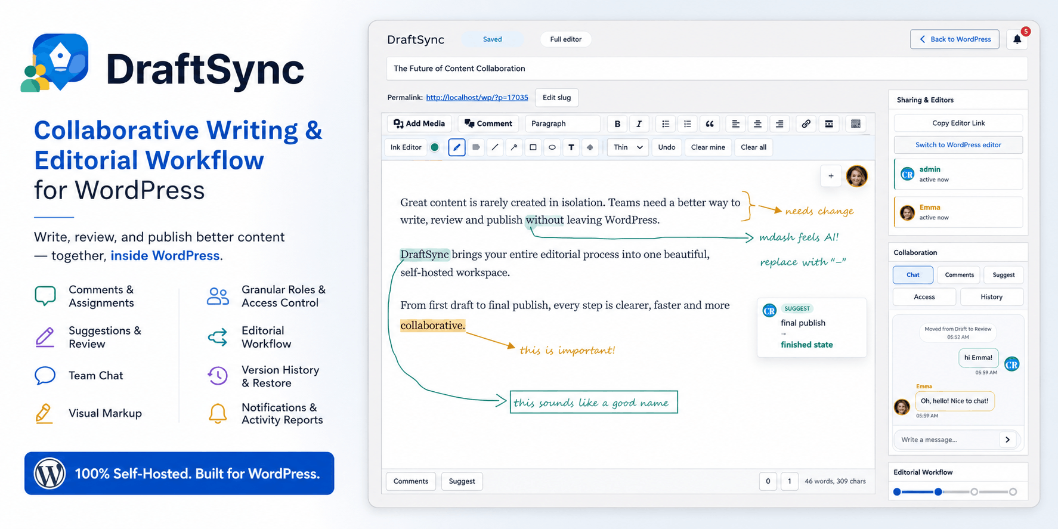
Task: Click the second editorial workflow step dot
Action: coord(938,492)
